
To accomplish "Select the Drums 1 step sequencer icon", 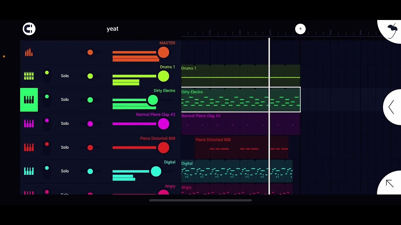I will click(29, 76).
